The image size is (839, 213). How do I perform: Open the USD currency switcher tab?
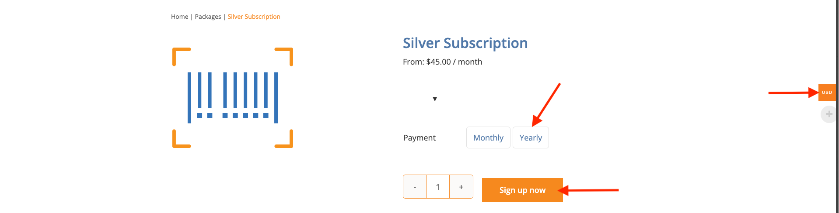coord(827,93)
